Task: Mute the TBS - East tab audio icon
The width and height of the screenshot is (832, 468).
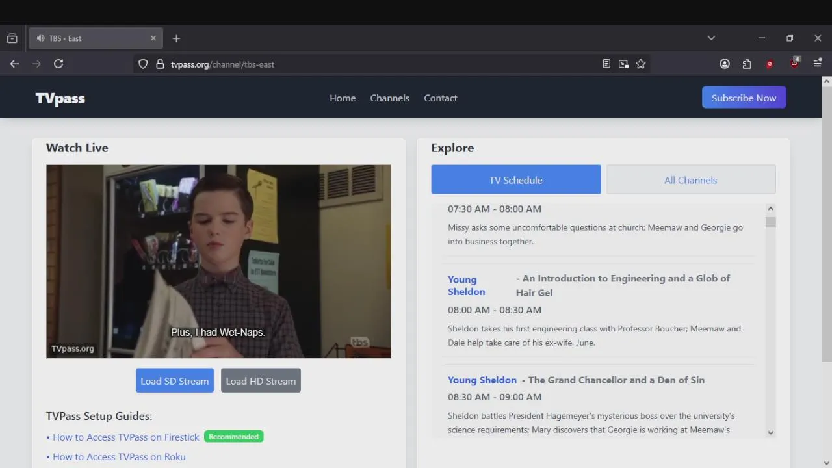Action: (x=41, y=38)
